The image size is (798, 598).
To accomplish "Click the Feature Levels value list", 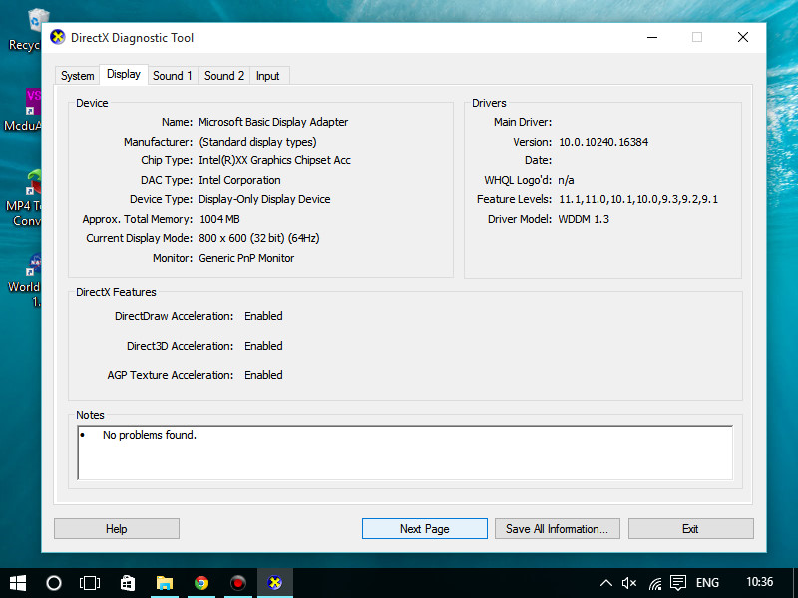I will (638, 200).
